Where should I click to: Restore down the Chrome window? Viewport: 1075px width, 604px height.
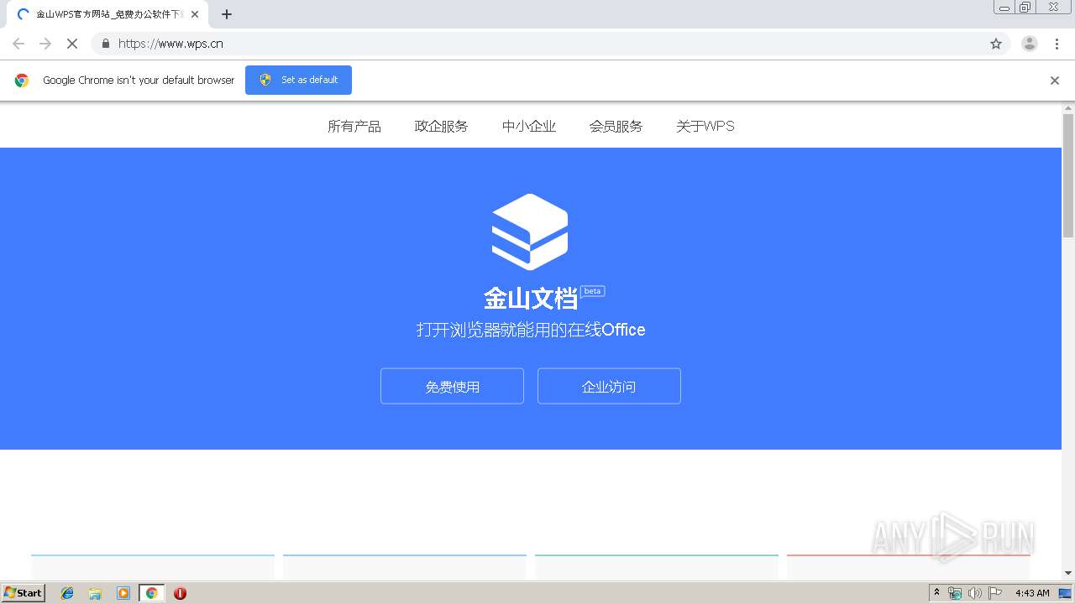pyautogui.click(x=1025, y=7)
